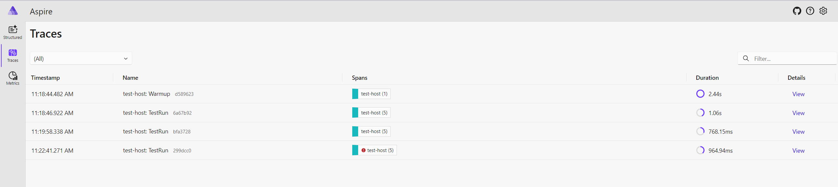Expand the (All) application dropdown
The image size is (838, 187).
tap(81, 59)
